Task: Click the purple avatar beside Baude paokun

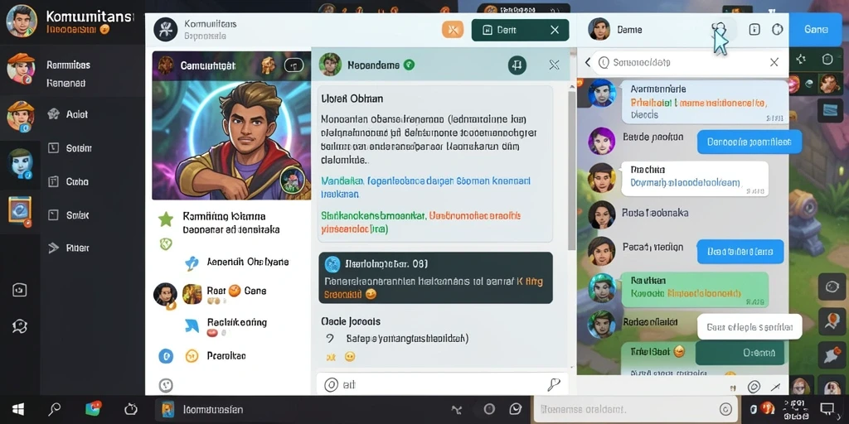Action: 602,141
